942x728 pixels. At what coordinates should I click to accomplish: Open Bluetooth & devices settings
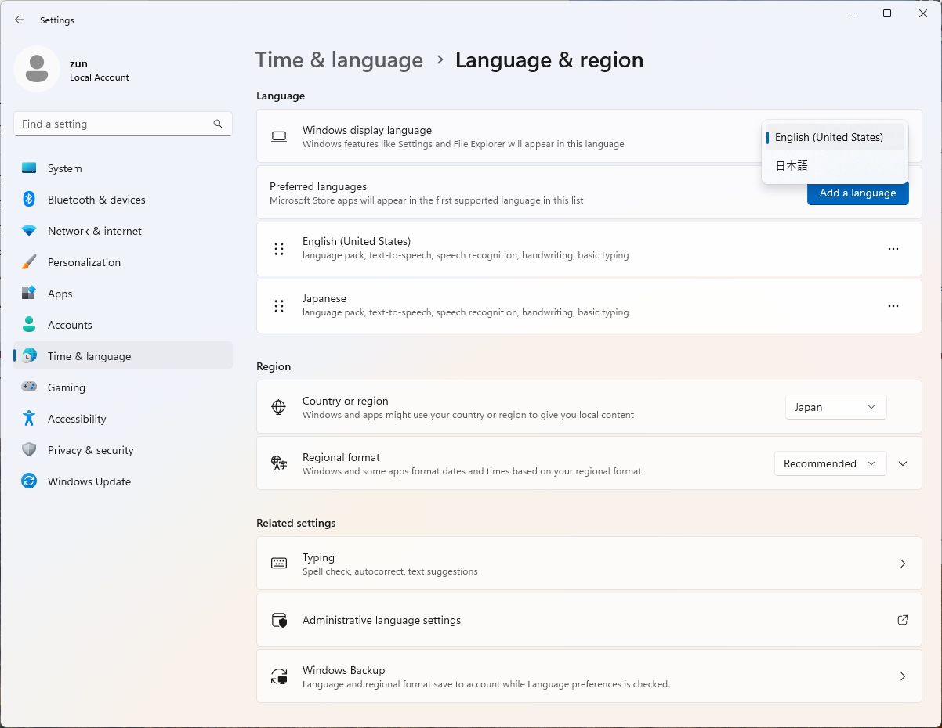point(123,200)
